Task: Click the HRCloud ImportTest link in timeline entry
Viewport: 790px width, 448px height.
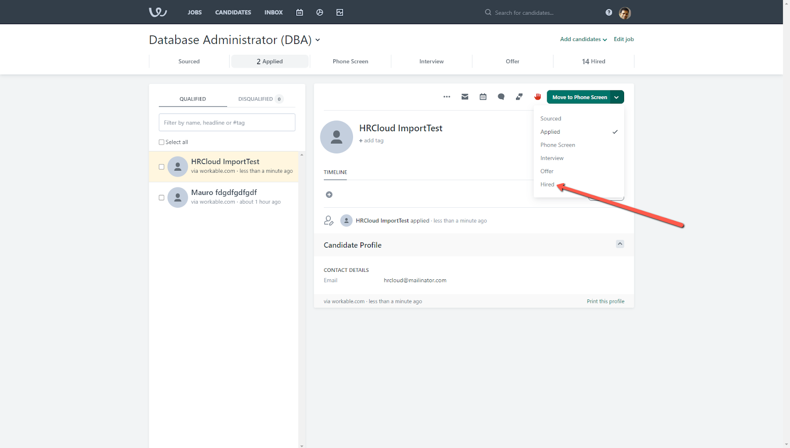Action: coord(382,221)
